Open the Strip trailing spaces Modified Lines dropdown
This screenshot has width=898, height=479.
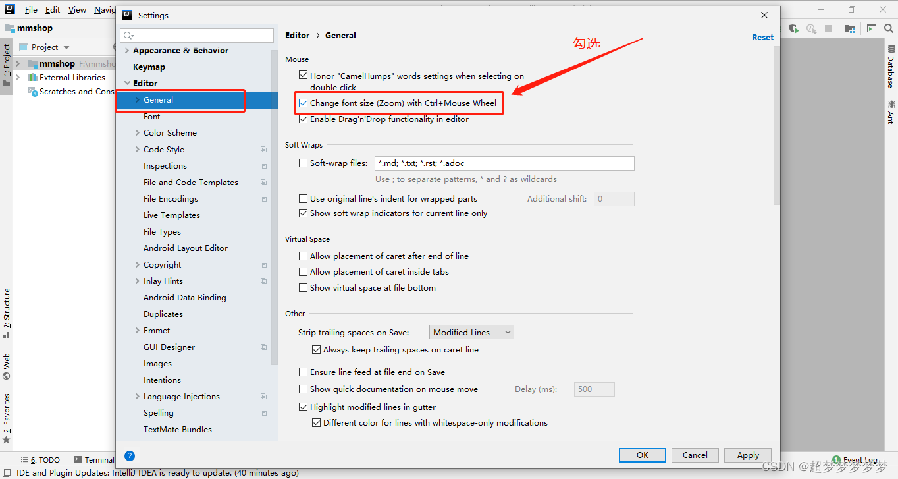pyautogui.click(x=471, y=332)
